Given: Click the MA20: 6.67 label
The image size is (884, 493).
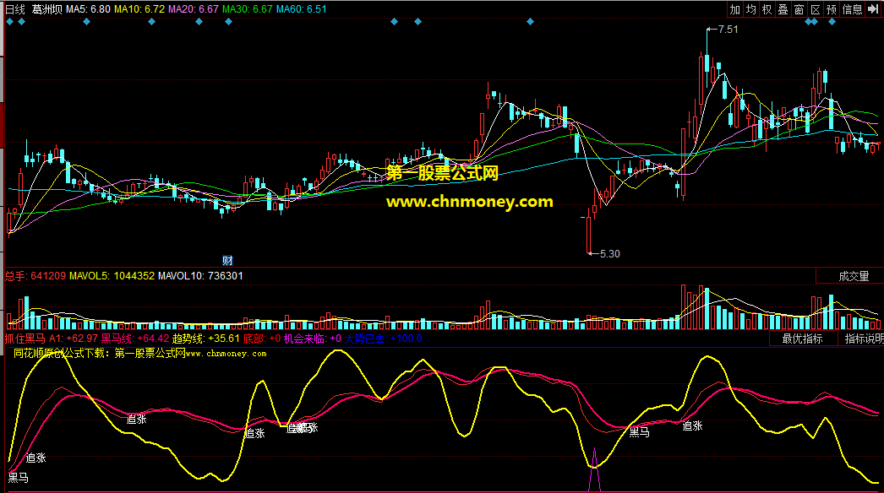Looking at the screenshot, I should (x=194, y=9).
